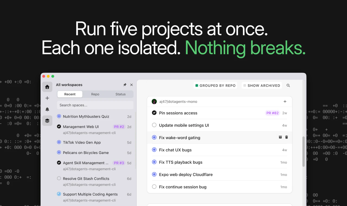
Task: Switch to the Repo tab
Action: pyautogui.click(x=95, y=94)
